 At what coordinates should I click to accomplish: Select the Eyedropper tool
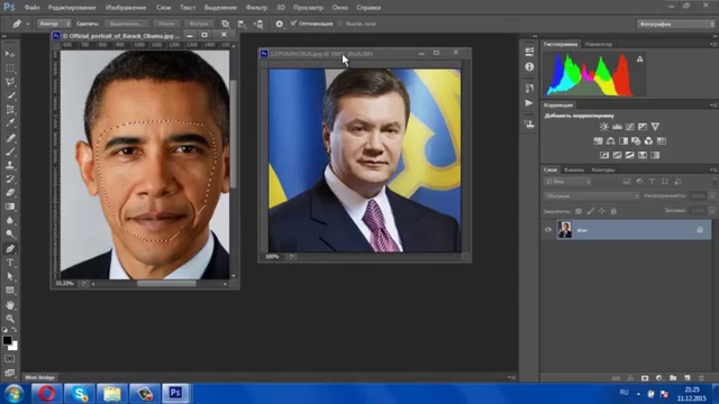click(x=10, y=123)
